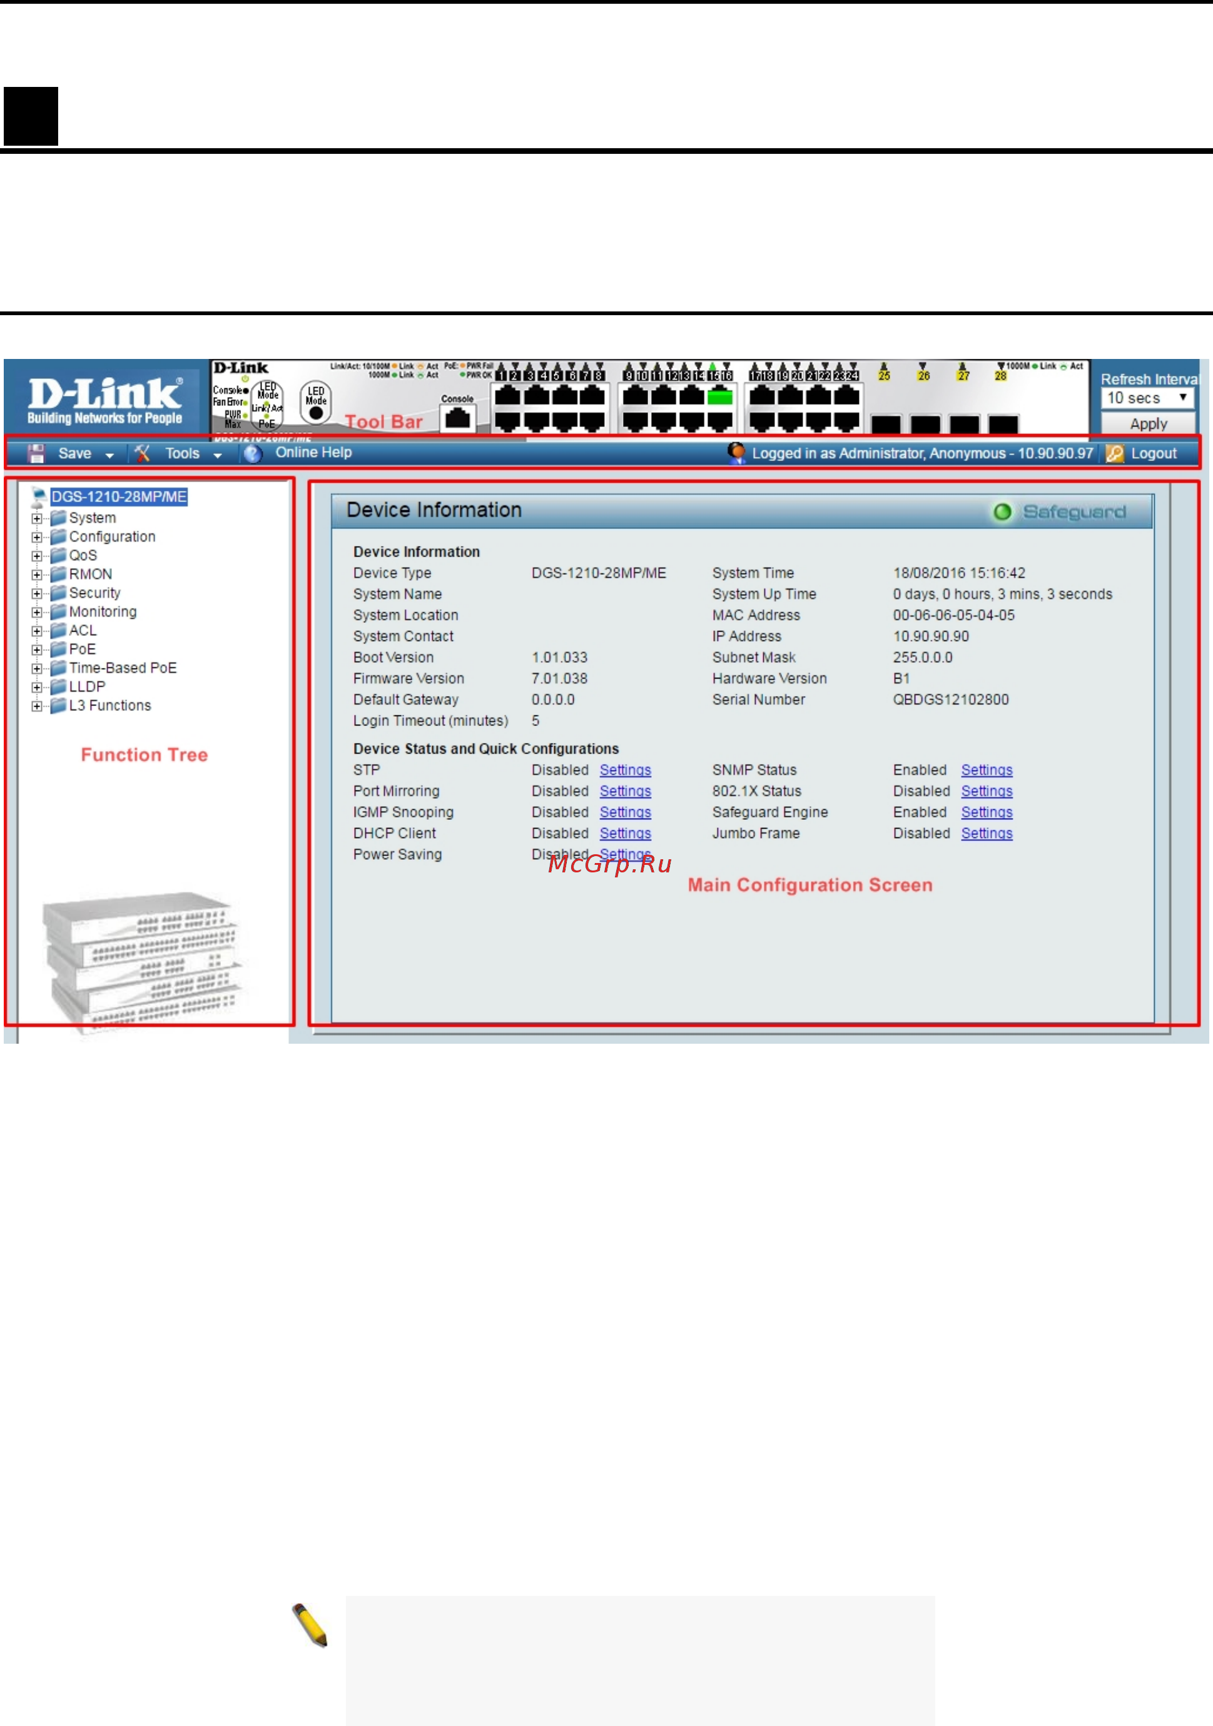This screenshot has height=1726, width=1213.
Task: Click the Save floppy disk icon
Action: click(36, 453)
